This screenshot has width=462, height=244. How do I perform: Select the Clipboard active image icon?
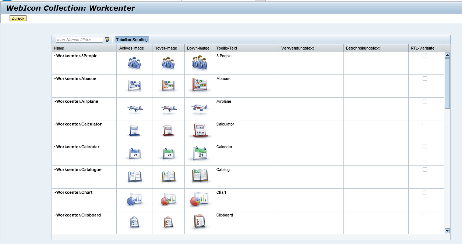click(x=134, y=222)
